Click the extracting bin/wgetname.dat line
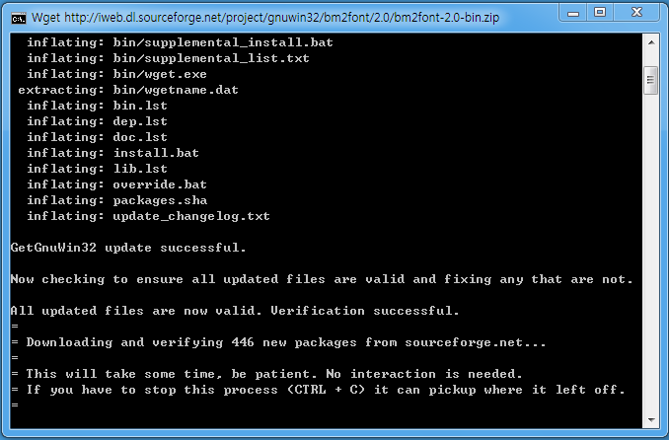 [128, 90]
